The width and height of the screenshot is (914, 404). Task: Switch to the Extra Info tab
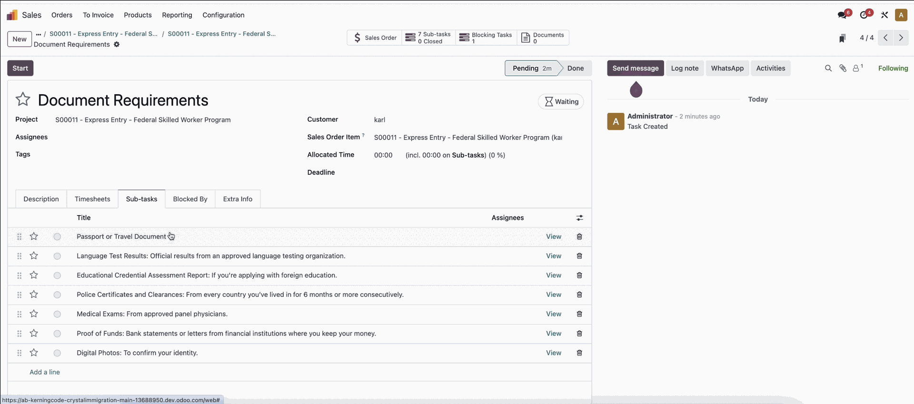click(238, 199)
